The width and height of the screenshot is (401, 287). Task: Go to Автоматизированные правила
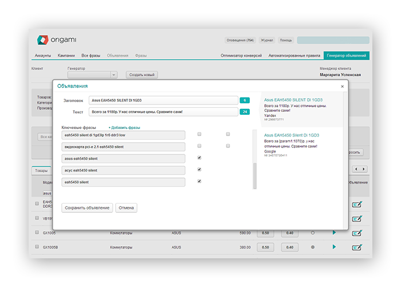coord(294,55)
